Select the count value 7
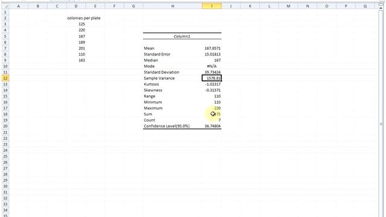Image resolution: width=386 pixels, height=217 pixels. point(212,120)
